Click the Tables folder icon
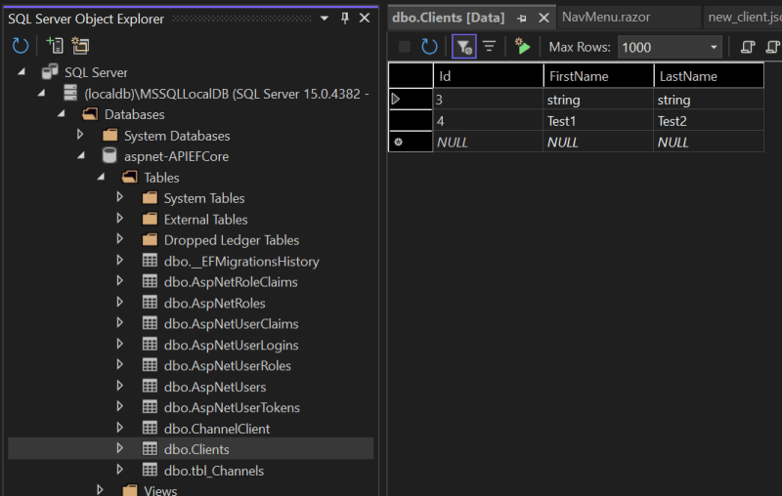This screenshot has width=782, height=496. point(130,177)
